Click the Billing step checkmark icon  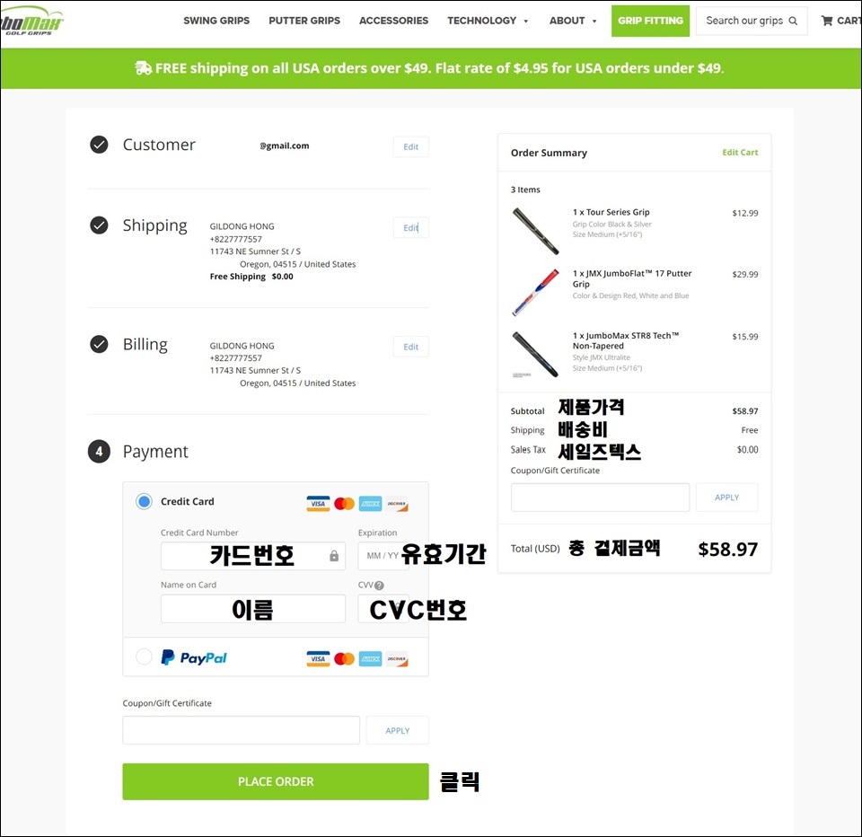click(x=99, y=344)
